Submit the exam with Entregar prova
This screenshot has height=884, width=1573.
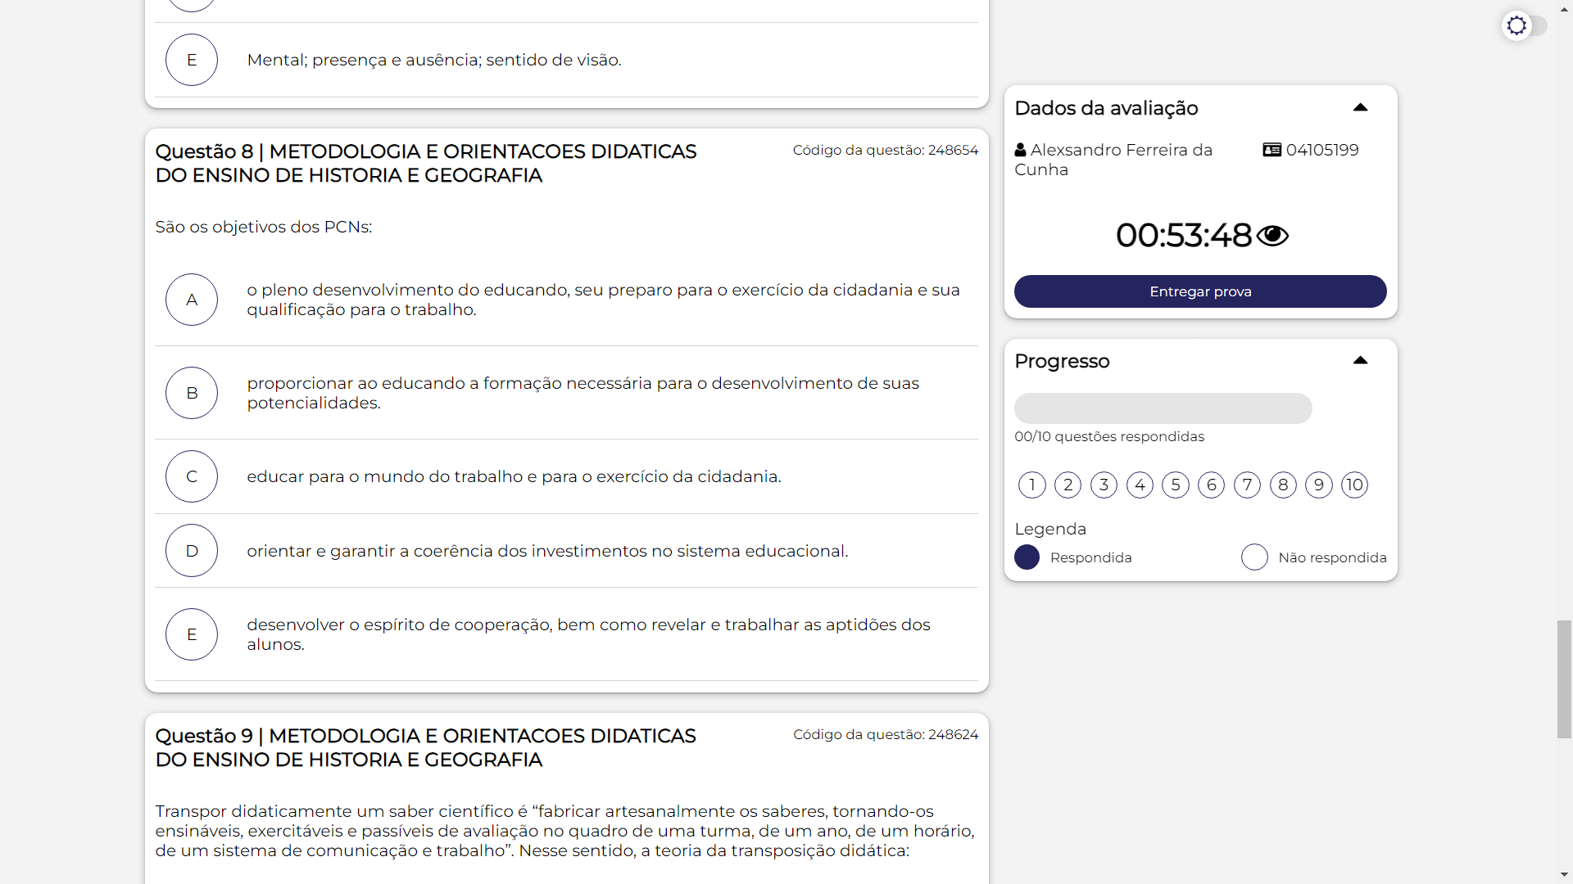(x=1200, y=291)
